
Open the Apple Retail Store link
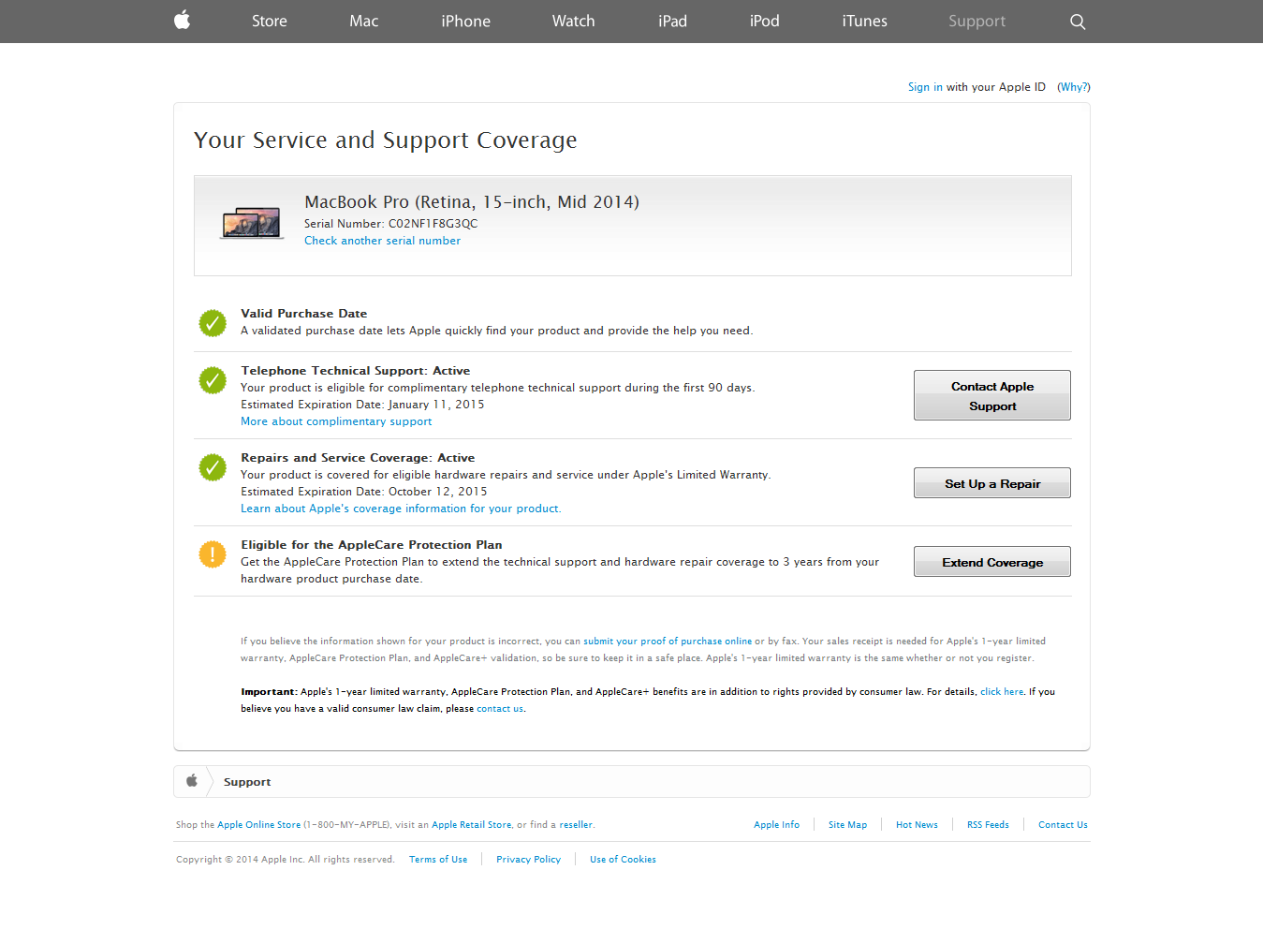click(471, 825)
